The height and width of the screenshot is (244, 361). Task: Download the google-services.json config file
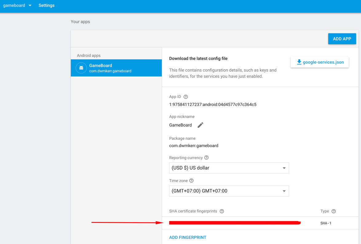click(x=319, y=62)
